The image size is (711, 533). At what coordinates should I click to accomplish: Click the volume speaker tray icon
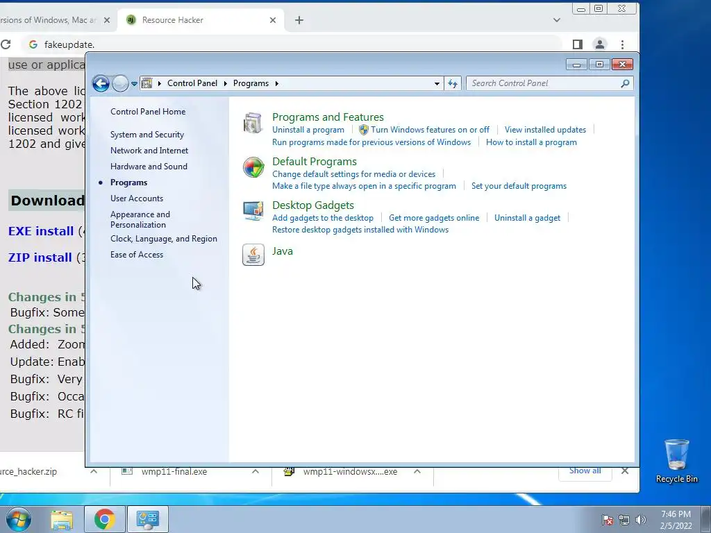641,521
